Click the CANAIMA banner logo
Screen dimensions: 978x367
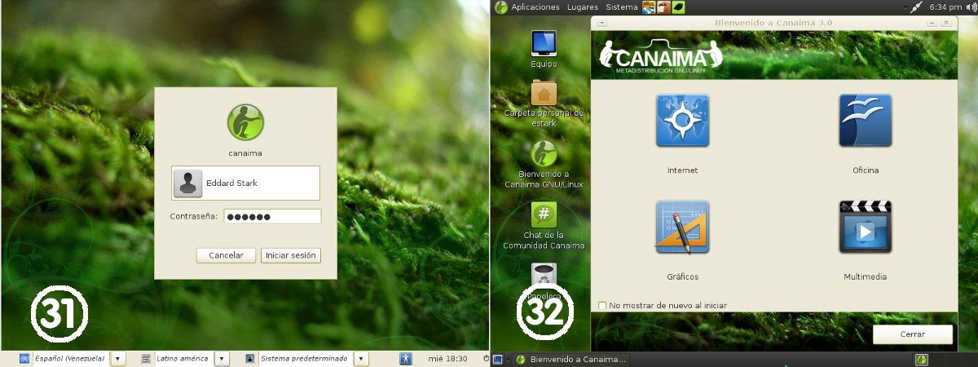click(x=661, y=55)
